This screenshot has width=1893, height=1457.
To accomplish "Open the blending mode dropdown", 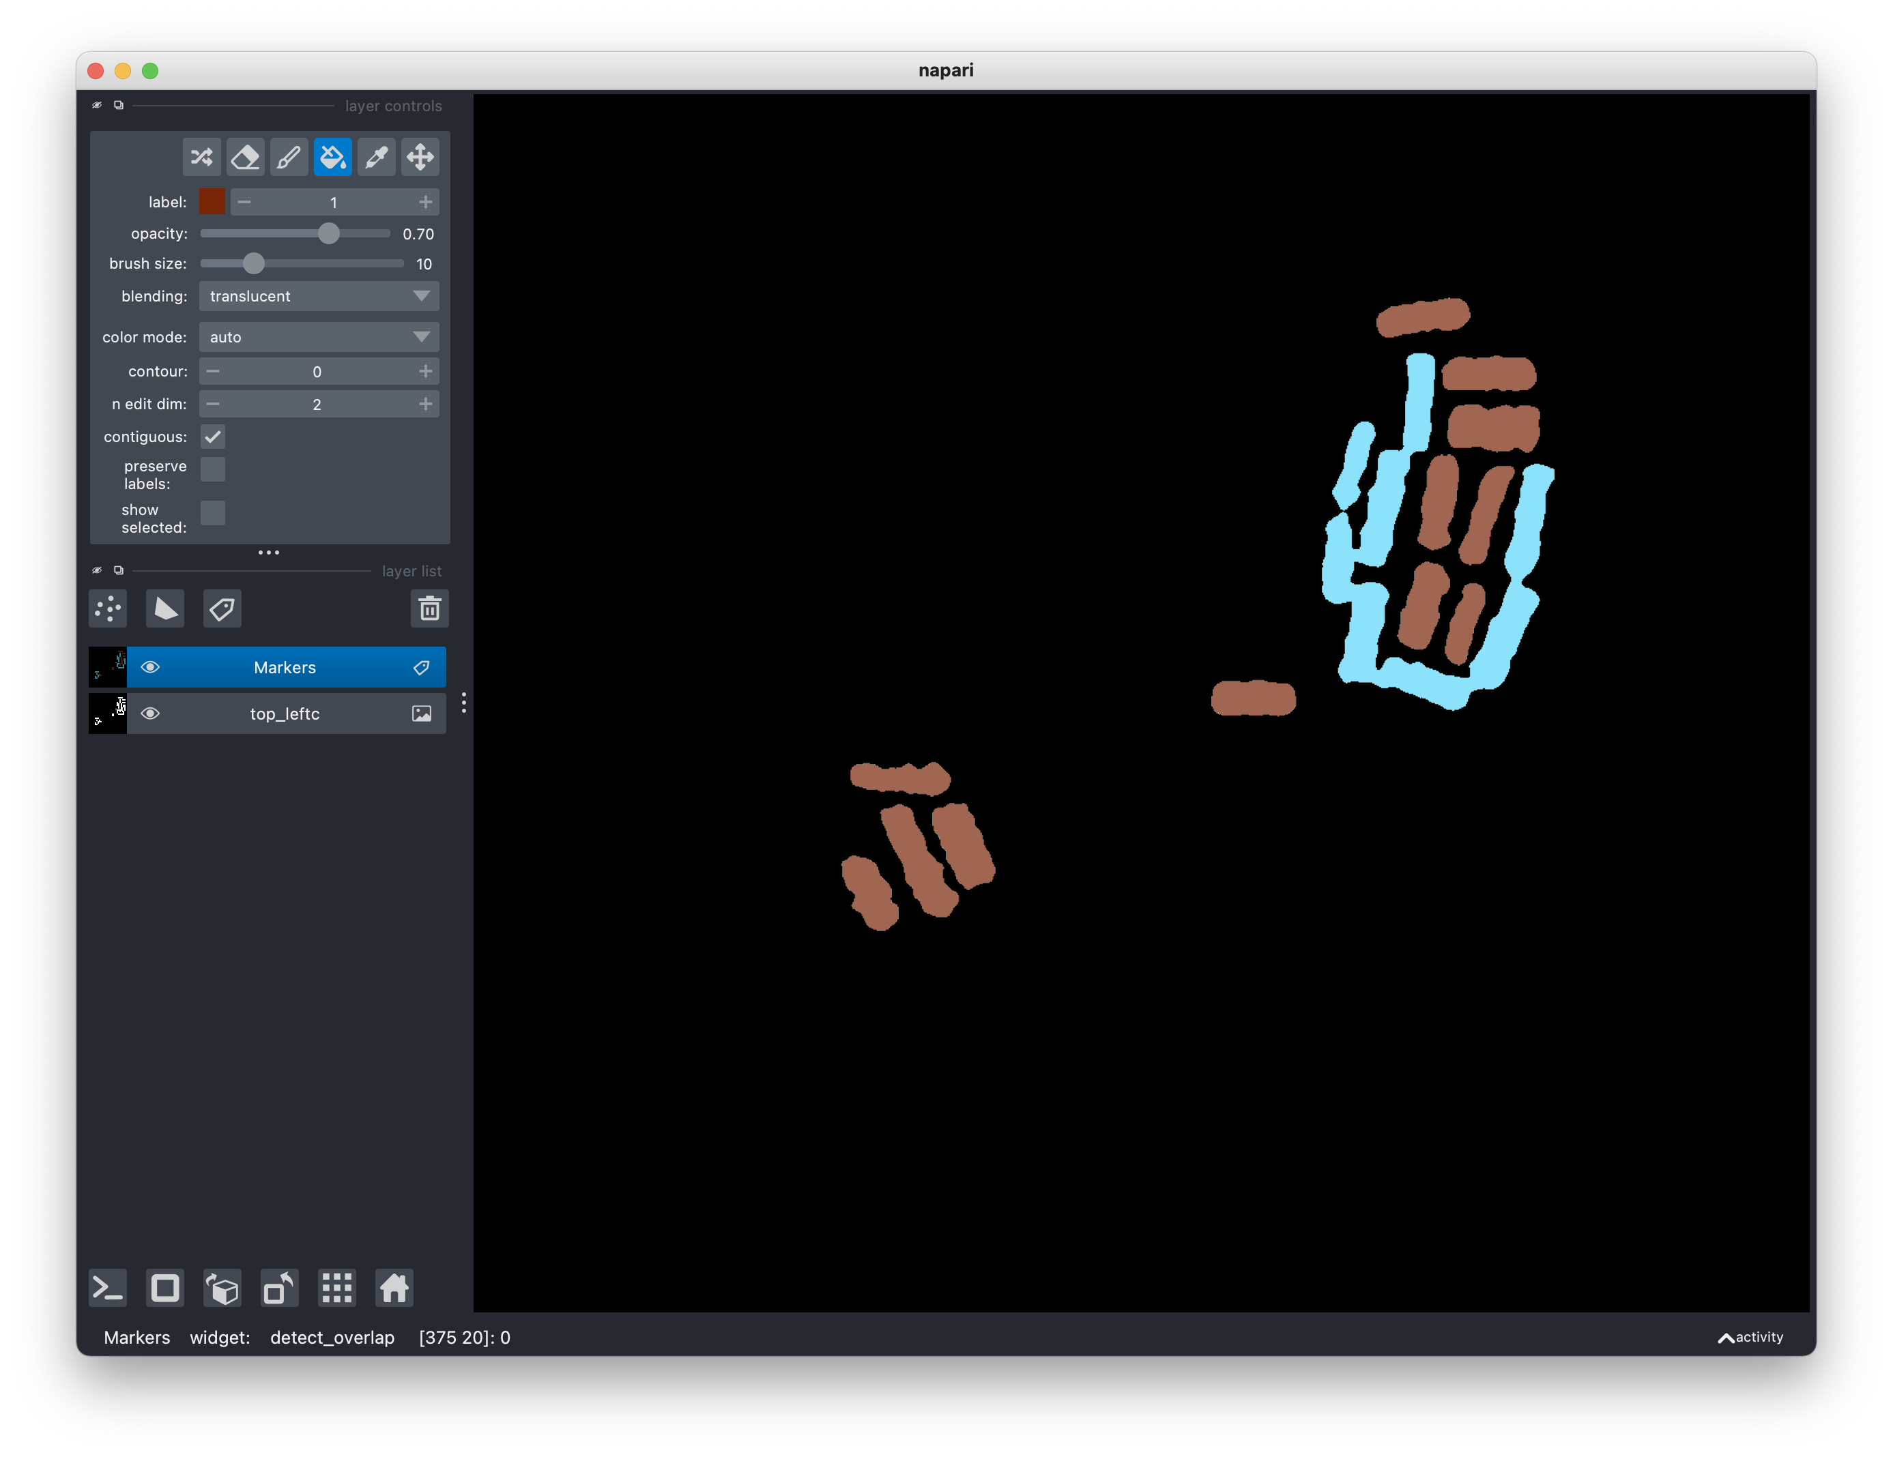I will coord(319,296).
